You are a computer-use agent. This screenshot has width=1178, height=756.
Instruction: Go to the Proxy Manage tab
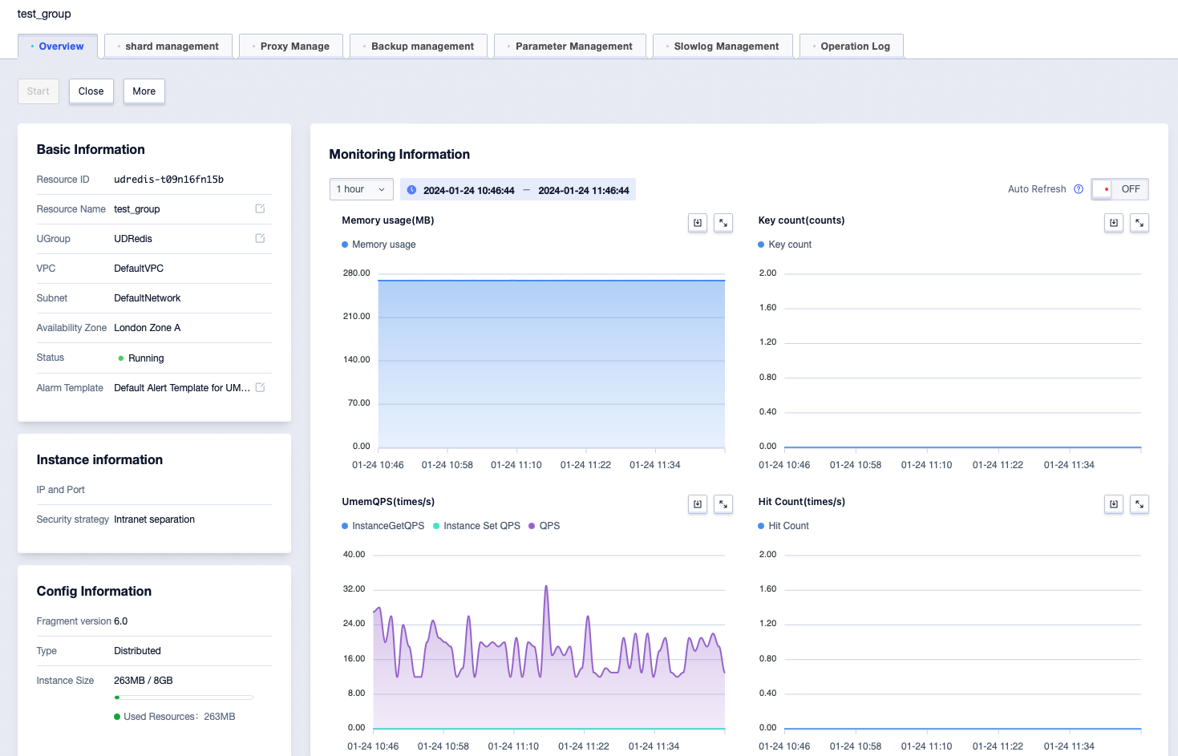click(291, 46)
